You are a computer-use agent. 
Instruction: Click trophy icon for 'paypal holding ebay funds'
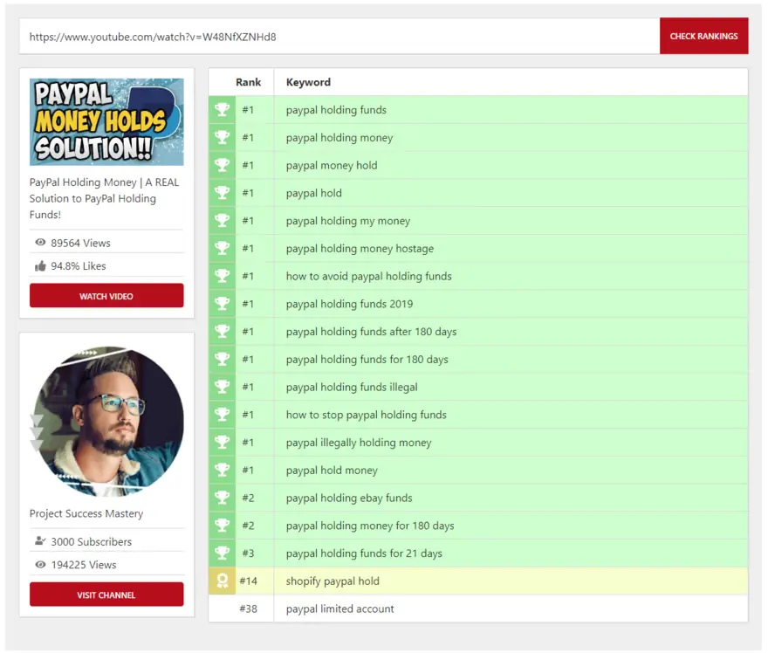[x=222, y=498]
